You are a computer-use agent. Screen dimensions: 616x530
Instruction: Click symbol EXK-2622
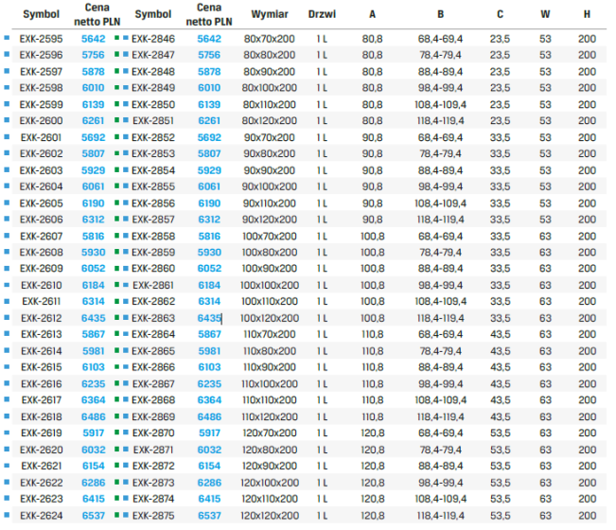click(41, 484)
